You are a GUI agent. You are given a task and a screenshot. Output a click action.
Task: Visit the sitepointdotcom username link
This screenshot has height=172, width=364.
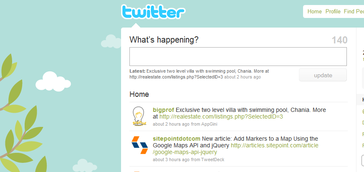click(177, 139)
